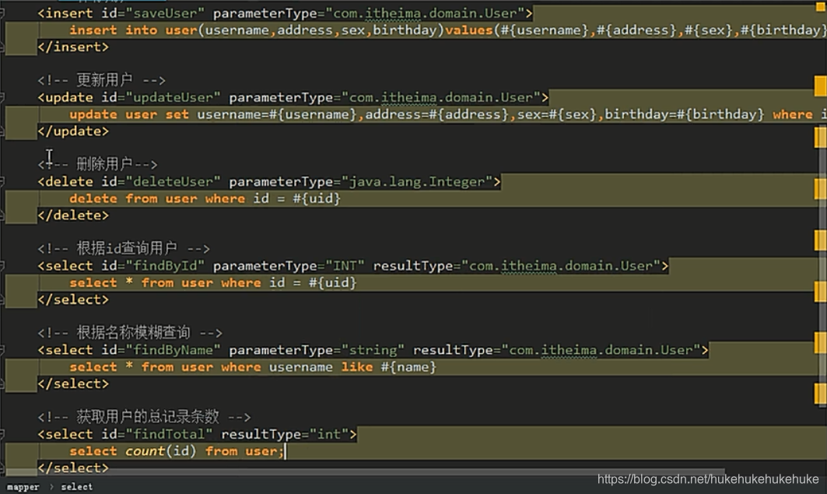This screenshot has width=827, height=494.
Task: Click the "insert into" keyword text
Action: coord(114,30)
